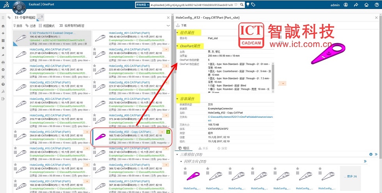Click the magenta part 3D preview
Viewport: 382px width, 193px height.
pos(328,54)
